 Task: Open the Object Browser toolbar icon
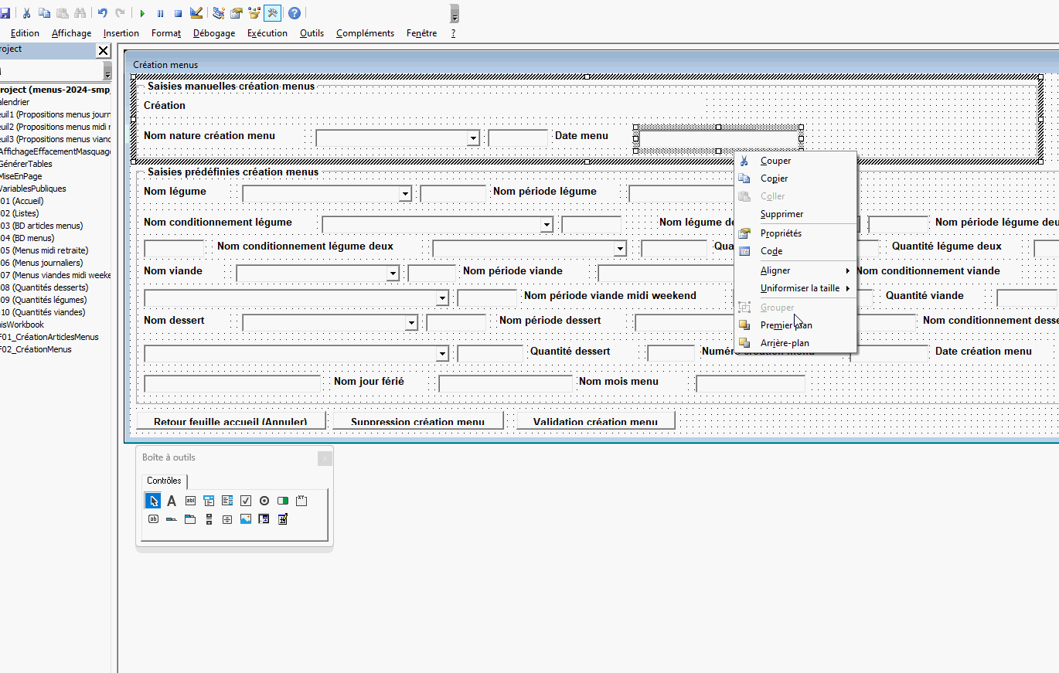(x=254, y=13)
